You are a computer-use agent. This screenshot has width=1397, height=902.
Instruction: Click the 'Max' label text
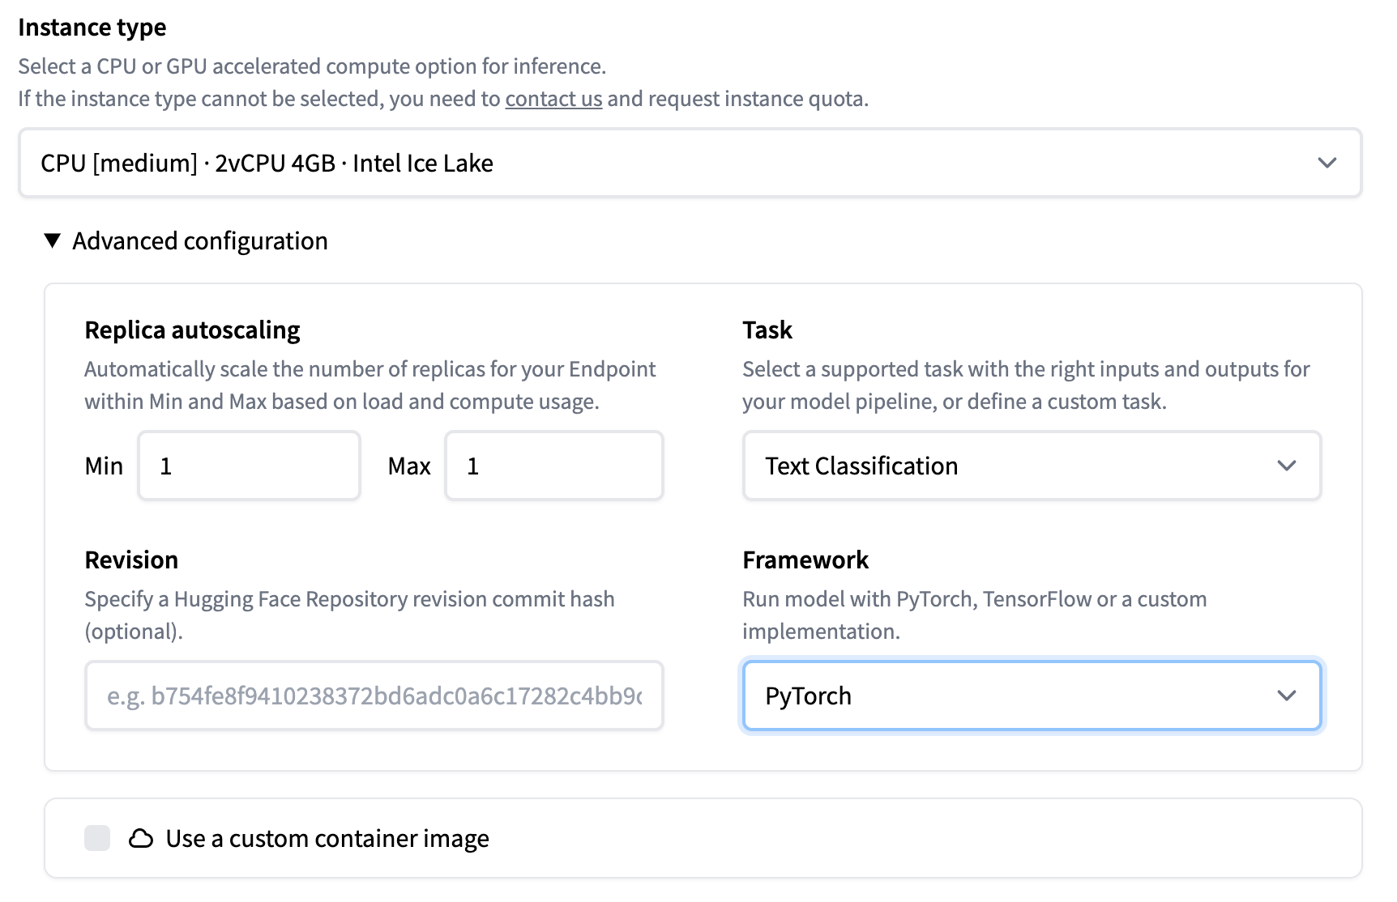(409, 466)
